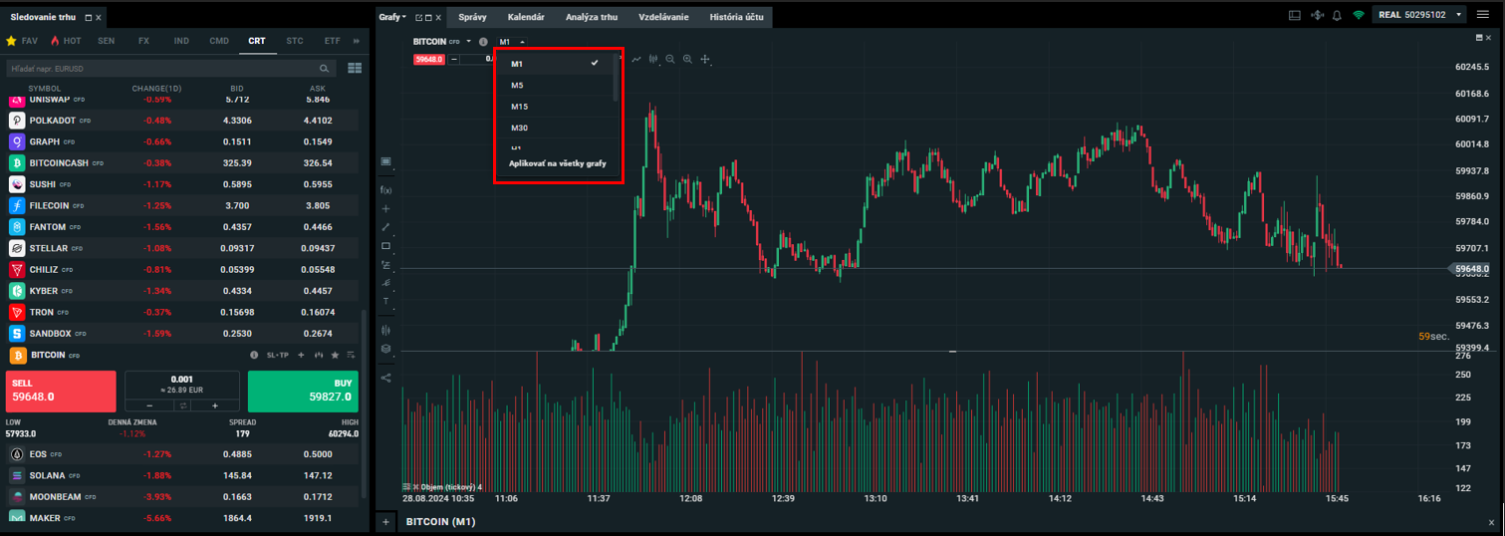Collapse the M1 timeframe dropdown

tap(512, 42)
